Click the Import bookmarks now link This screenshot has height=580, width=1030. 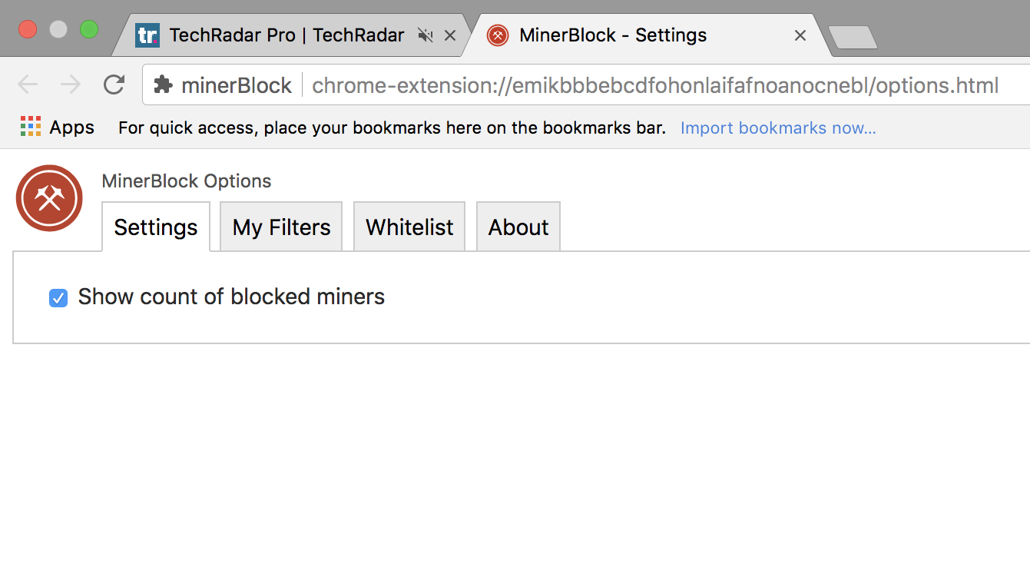pos(778,128)
